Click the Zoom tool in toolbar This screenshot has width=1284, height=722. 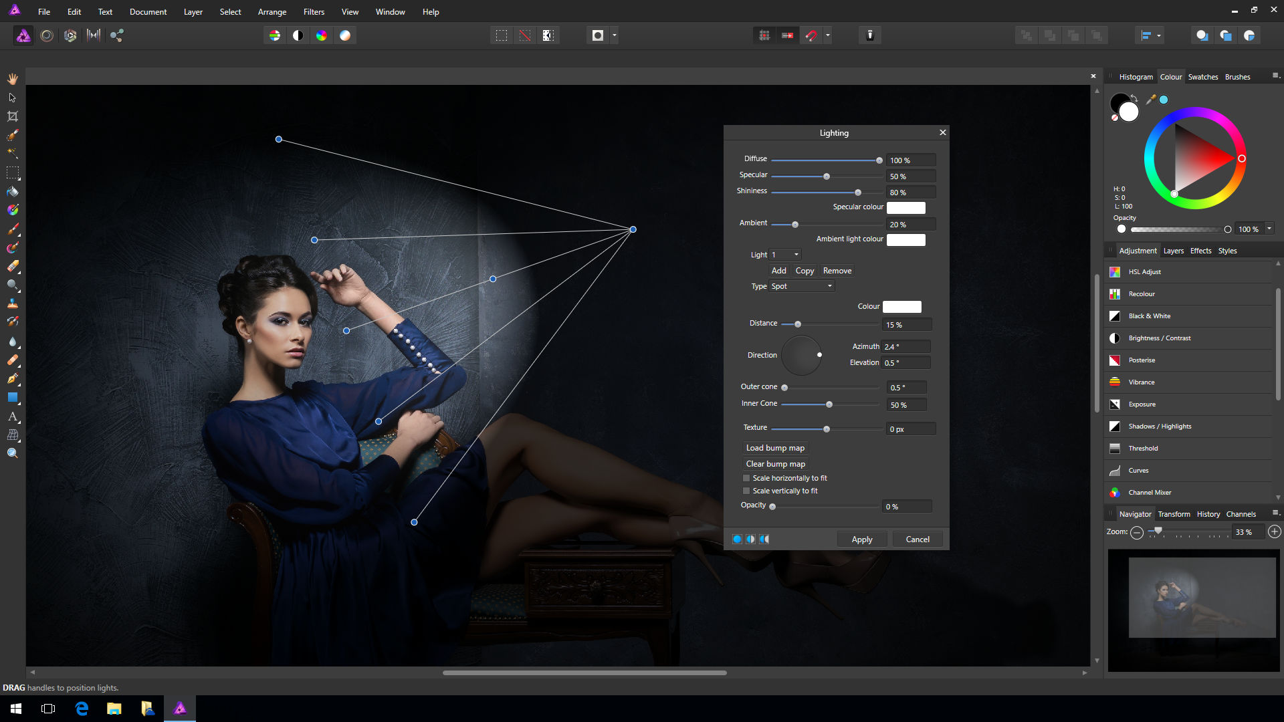click(12, 453)
